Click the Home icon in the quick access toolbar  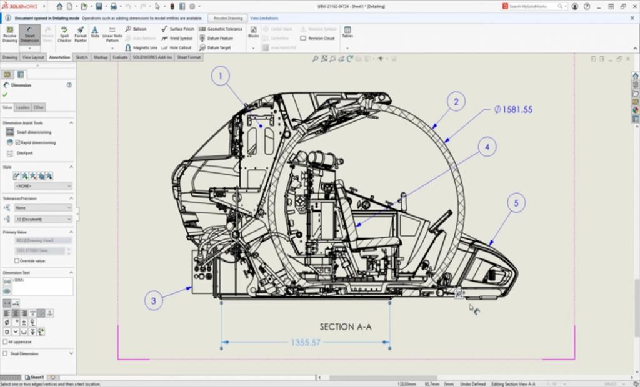point(59,6)
